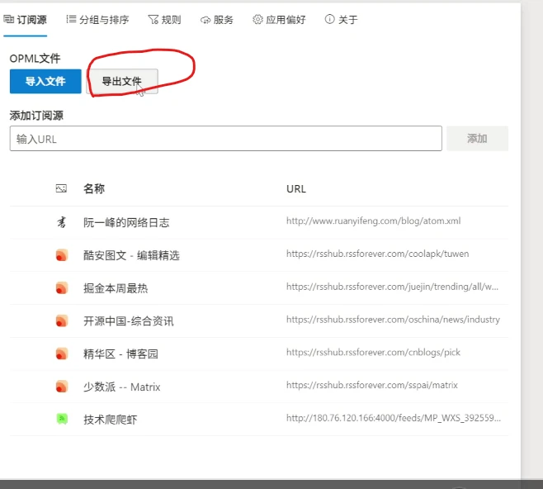Click the ruanyifeng.com atom.xml URL
The height and width of the screenshot is (489, 543).
coord(373,221)
